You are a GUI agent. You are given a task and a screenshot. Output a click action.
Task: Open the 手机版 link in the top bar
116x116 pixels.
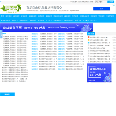click(x=72, y=2)
